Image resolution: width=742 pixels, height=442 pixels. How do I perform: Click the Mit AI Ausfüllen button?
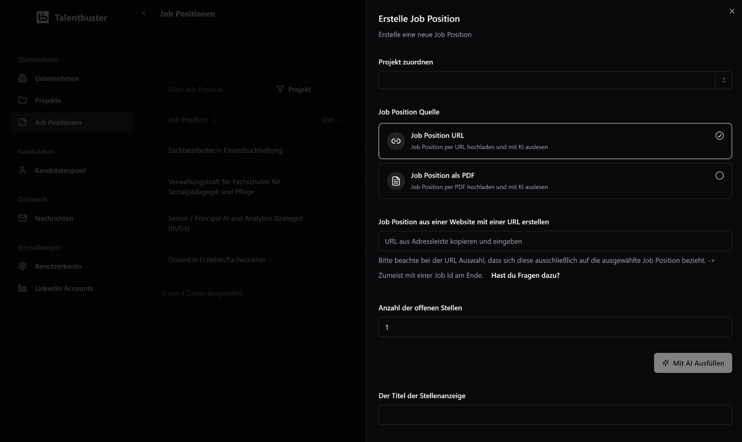point(693,363)
